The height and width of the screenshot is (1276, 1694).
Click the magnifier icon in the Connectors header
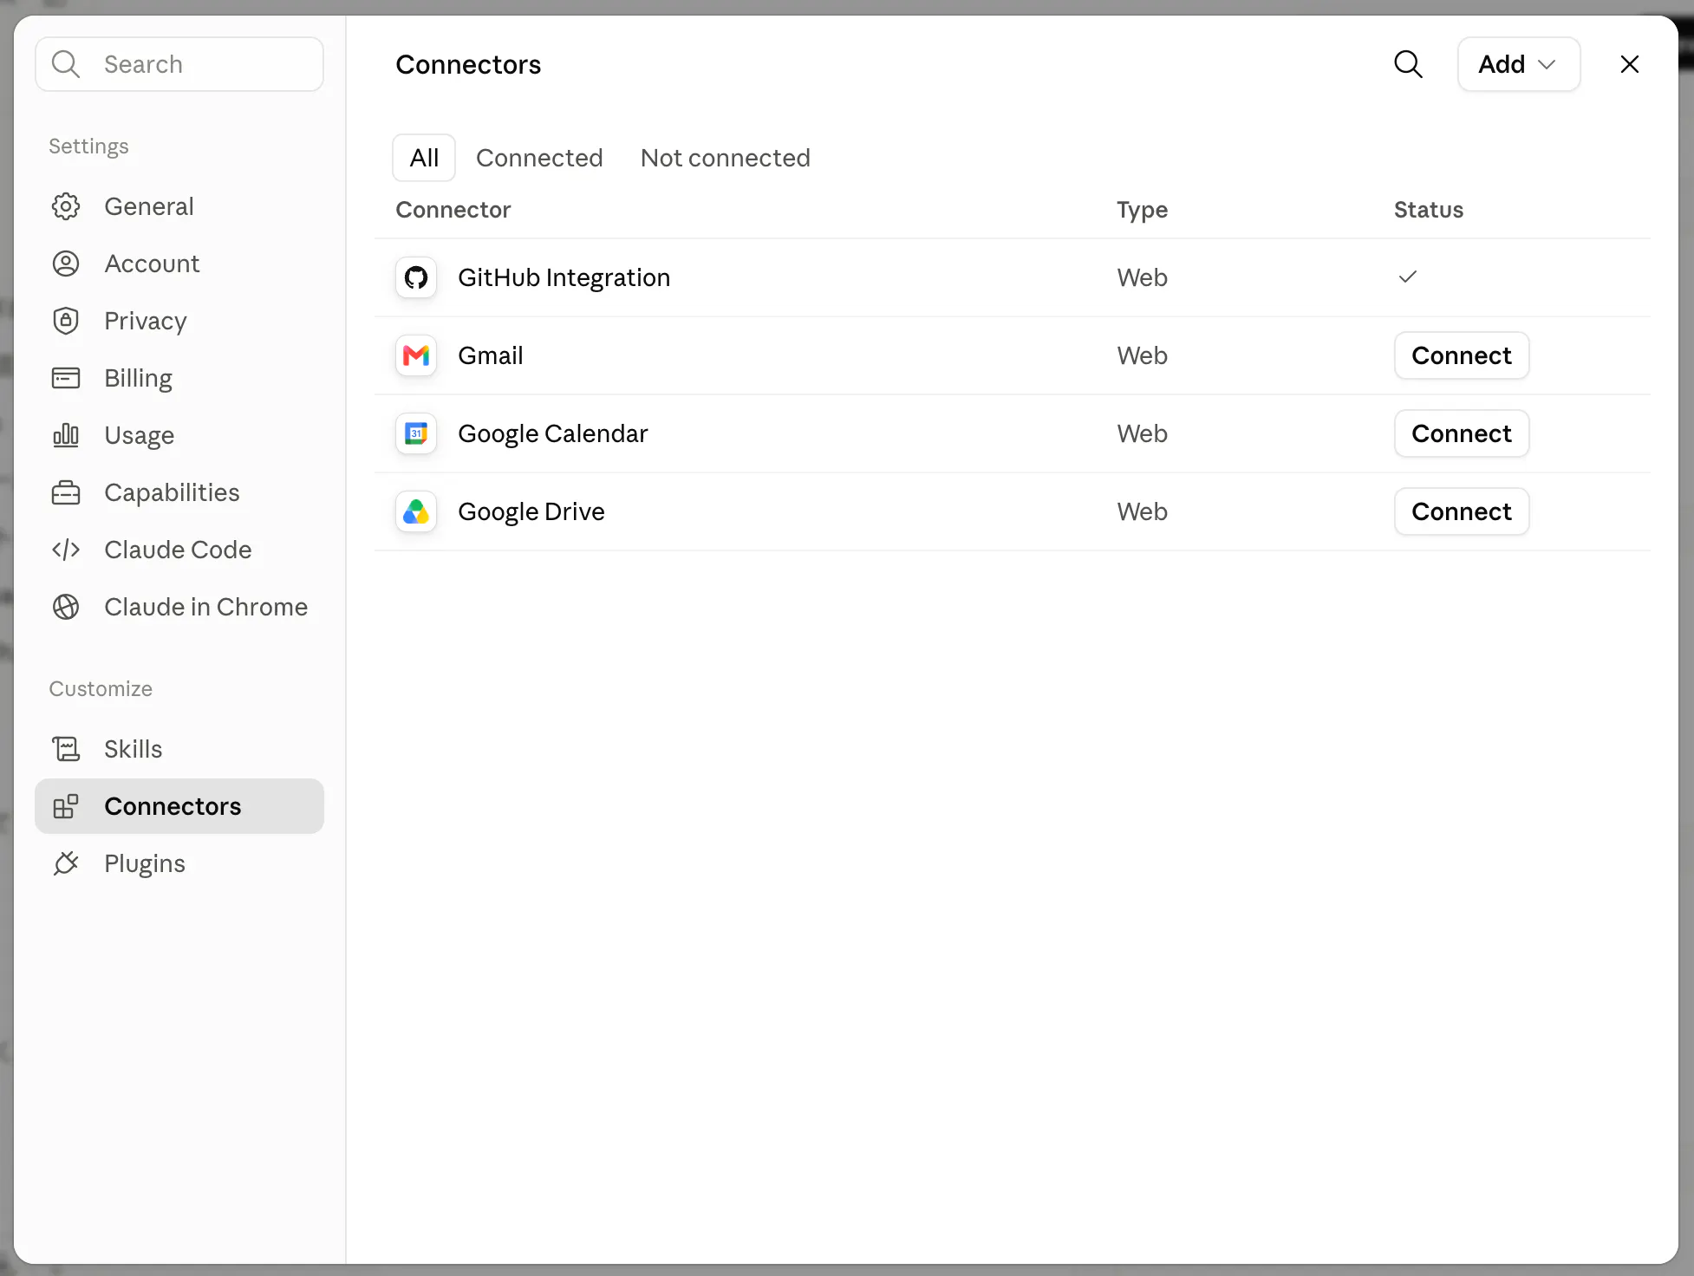click(1408, 64)
